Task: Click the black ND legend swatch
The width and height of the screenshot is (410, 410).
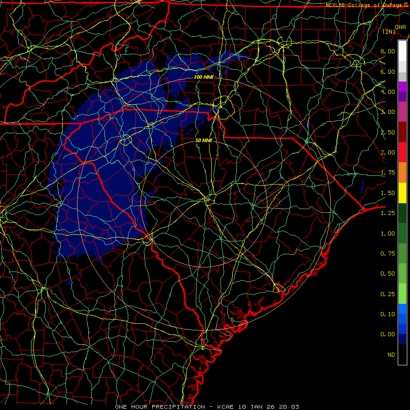Action: tap(402, 354)
